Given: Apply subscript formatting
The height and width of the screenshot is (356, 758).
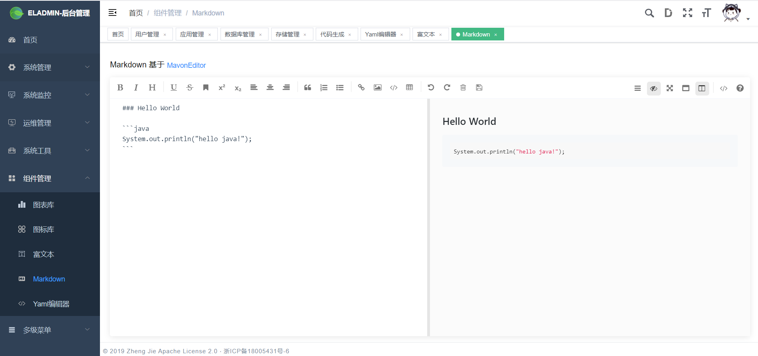Looking at the screenshot, I should 238,88.
